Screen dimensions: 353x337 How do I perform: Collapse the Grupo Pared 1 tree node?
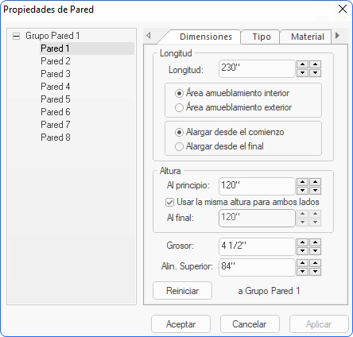coord(17,36)
